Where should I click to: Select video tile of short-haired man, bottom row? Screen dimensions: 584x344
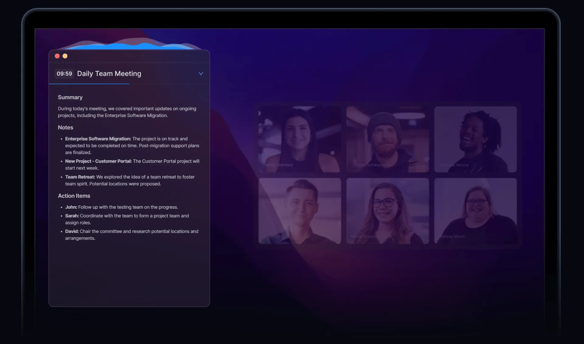(x=300, y=211)
